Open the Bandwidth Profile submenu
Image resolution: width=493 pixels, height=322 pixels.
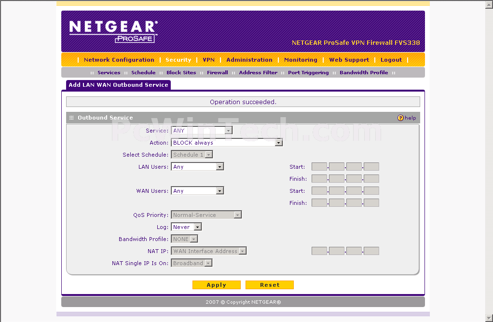[363, 73]
